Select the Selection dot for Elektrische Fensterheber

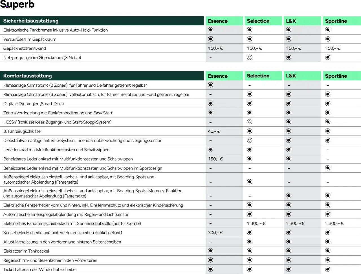click(x=250, y=205)
